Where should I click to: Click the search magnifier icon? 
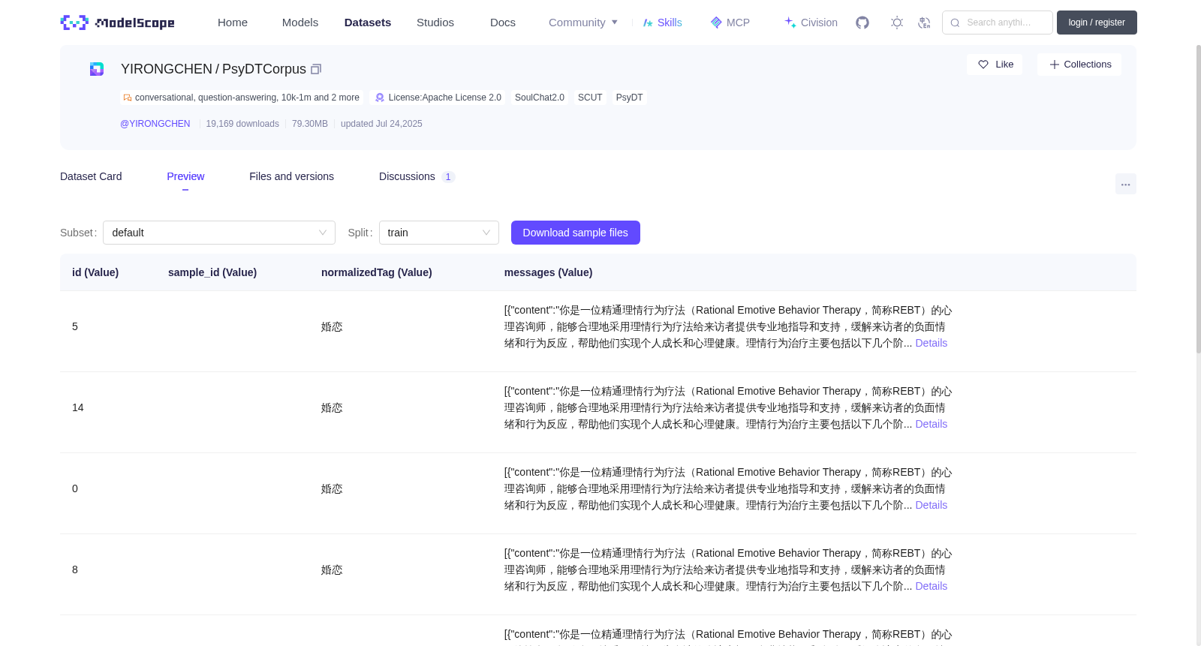tap(956, 23)
